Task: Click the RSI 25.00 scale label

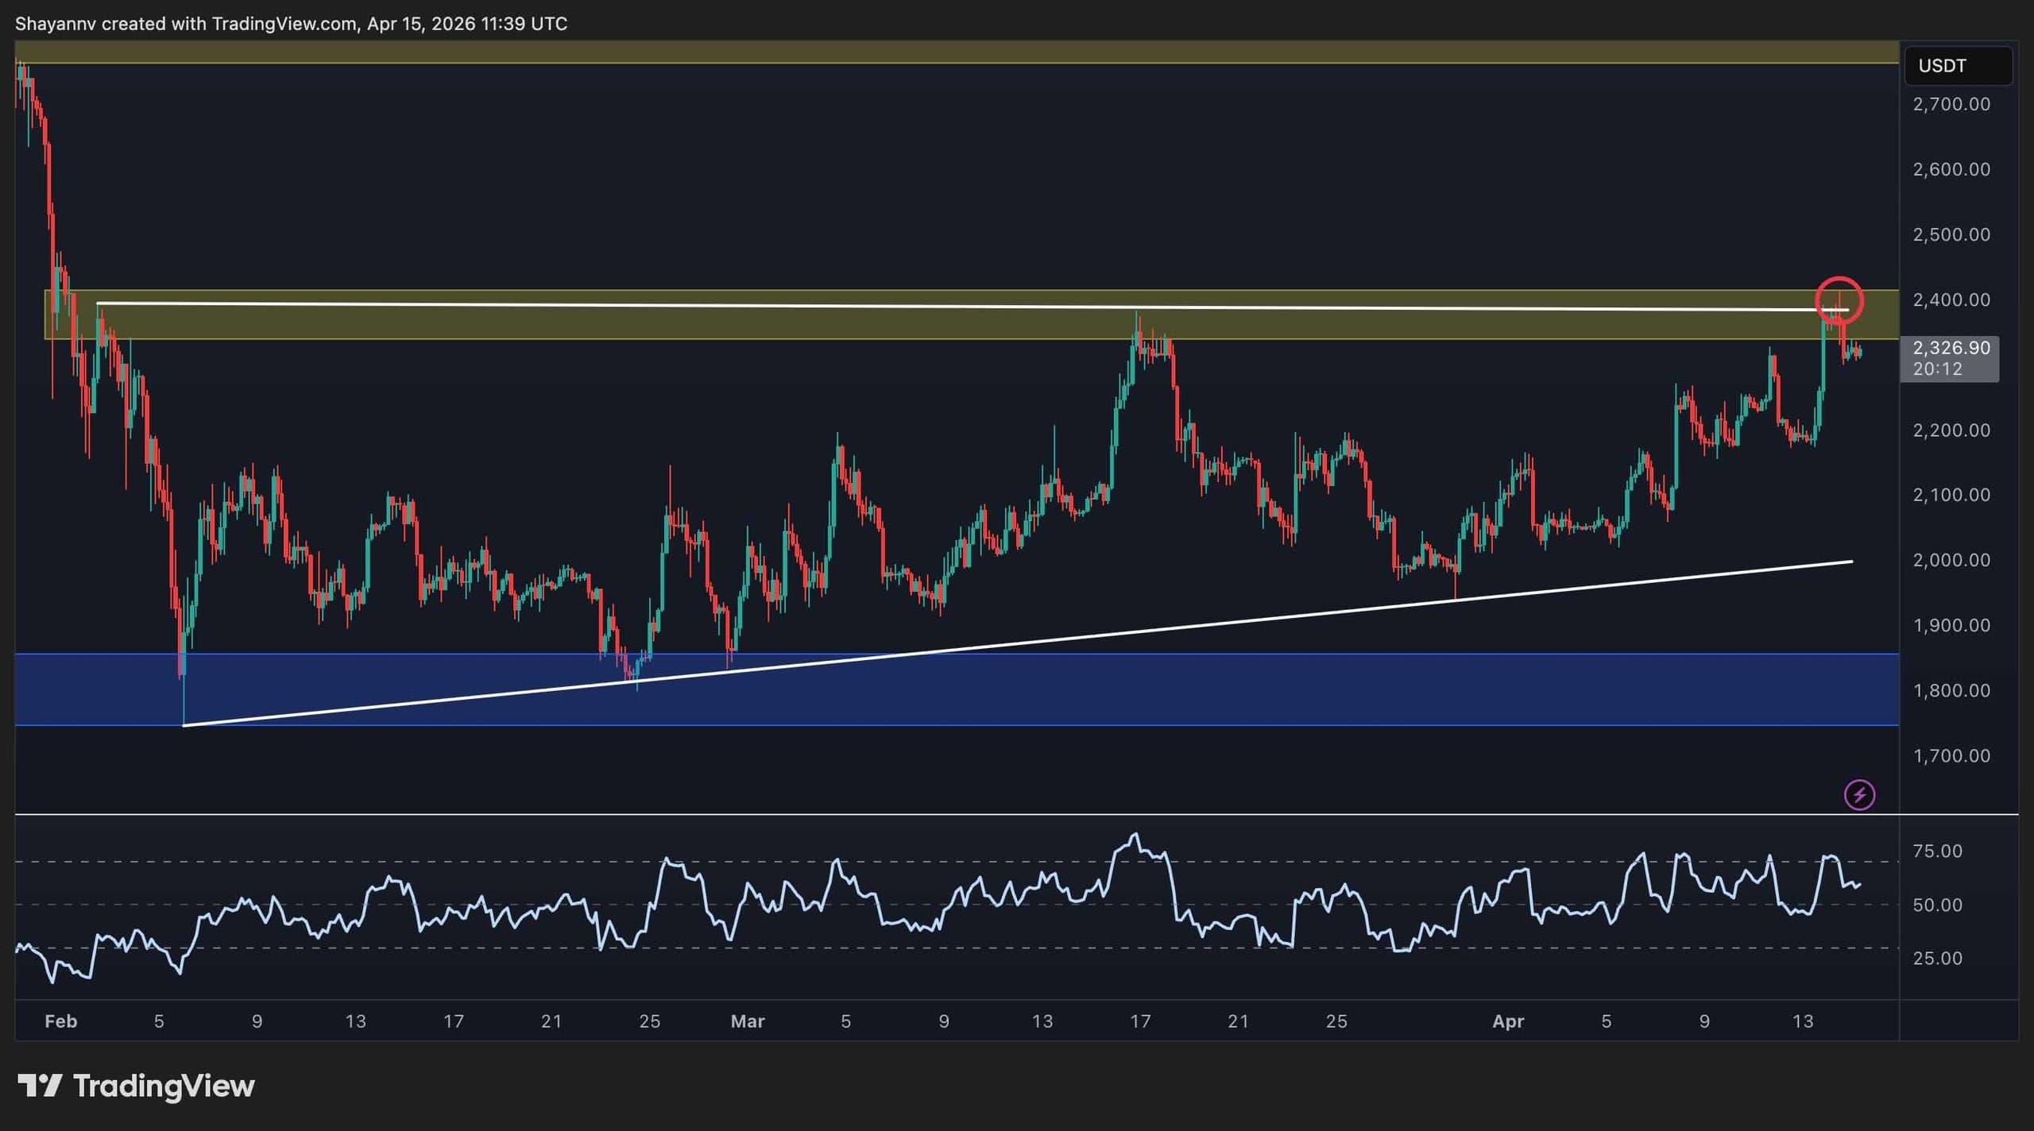Action: (1937, 959)
